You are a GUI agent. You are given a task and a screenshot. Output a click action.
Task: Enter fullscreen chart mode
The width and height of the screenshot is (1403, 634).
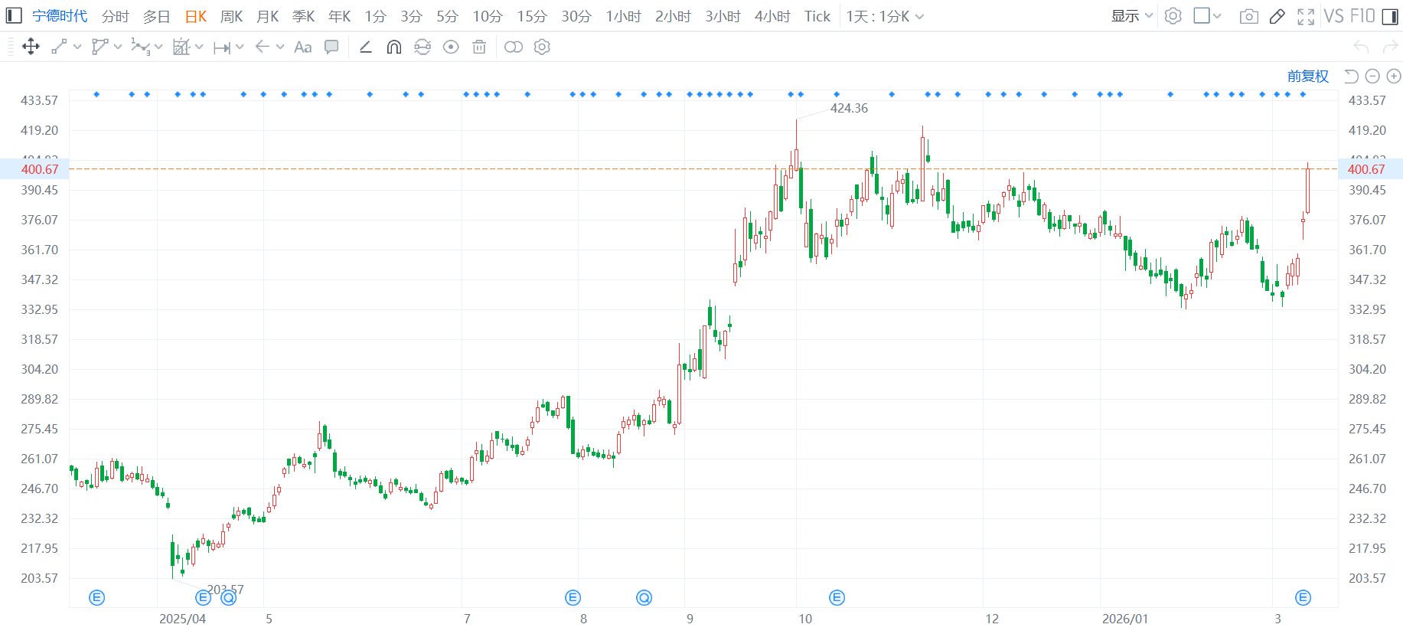pos(1306,16)
